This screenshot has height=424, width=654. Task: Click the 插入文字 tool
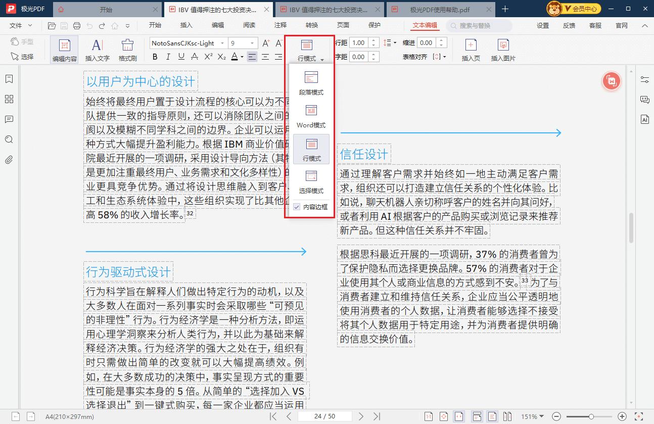click(97, 50)
